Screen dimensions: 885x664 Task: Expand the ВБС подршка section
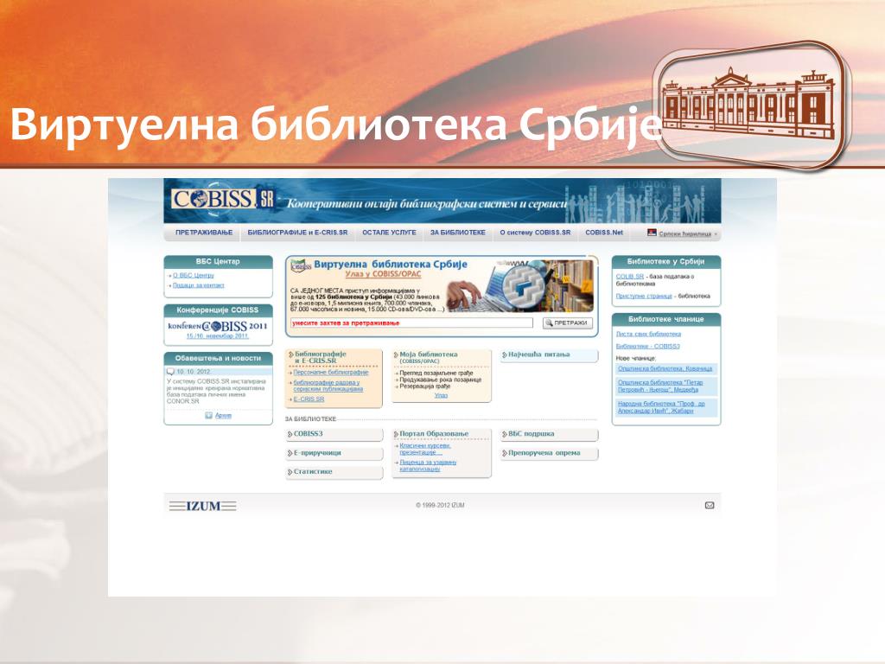click(x=548, y=434)
